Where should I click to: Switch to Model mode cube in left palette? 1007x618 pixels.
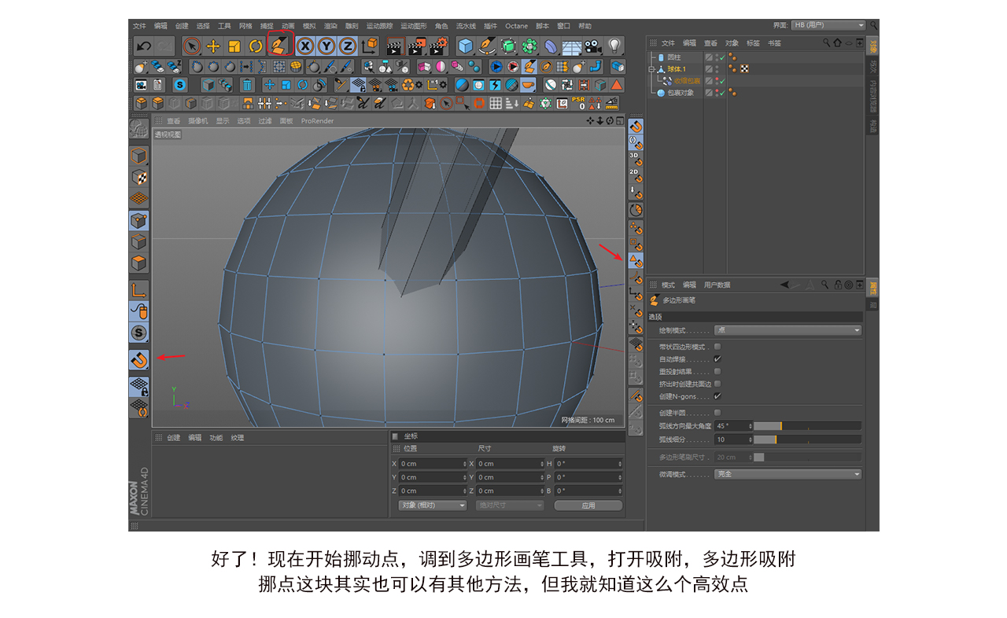pyautogui.click(x=138, y=156)
